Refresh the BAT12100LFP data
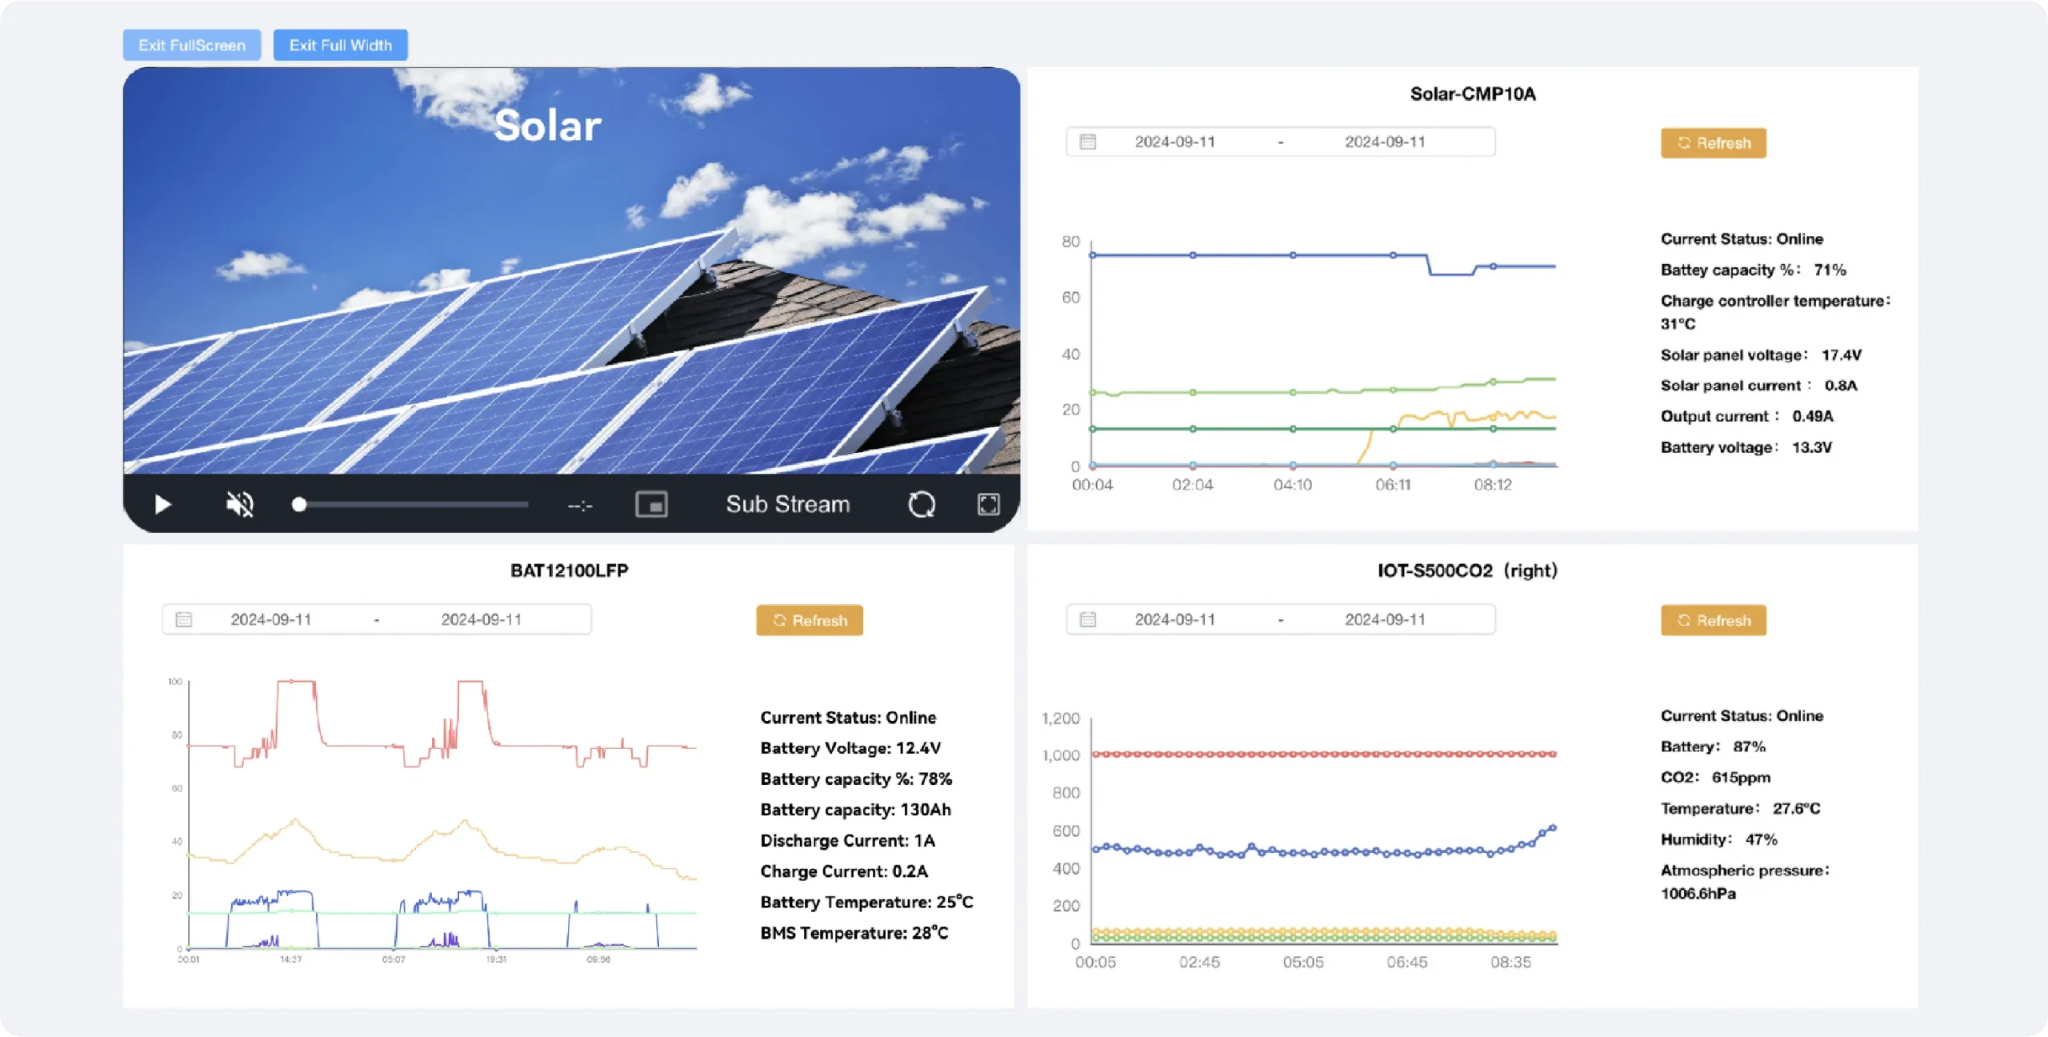Image resolution: width=2048 pixels, height=1037 pixels. point(809,620)
